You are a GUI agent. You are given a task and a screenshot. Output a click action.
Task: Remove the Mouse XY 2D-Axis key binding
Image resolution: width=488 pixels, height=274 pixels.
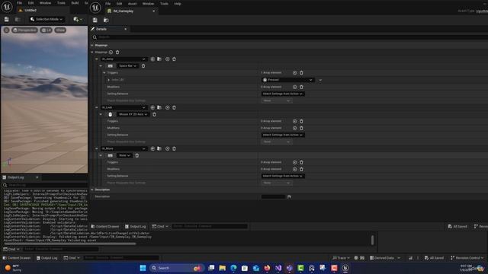click(x=154, y=114)
